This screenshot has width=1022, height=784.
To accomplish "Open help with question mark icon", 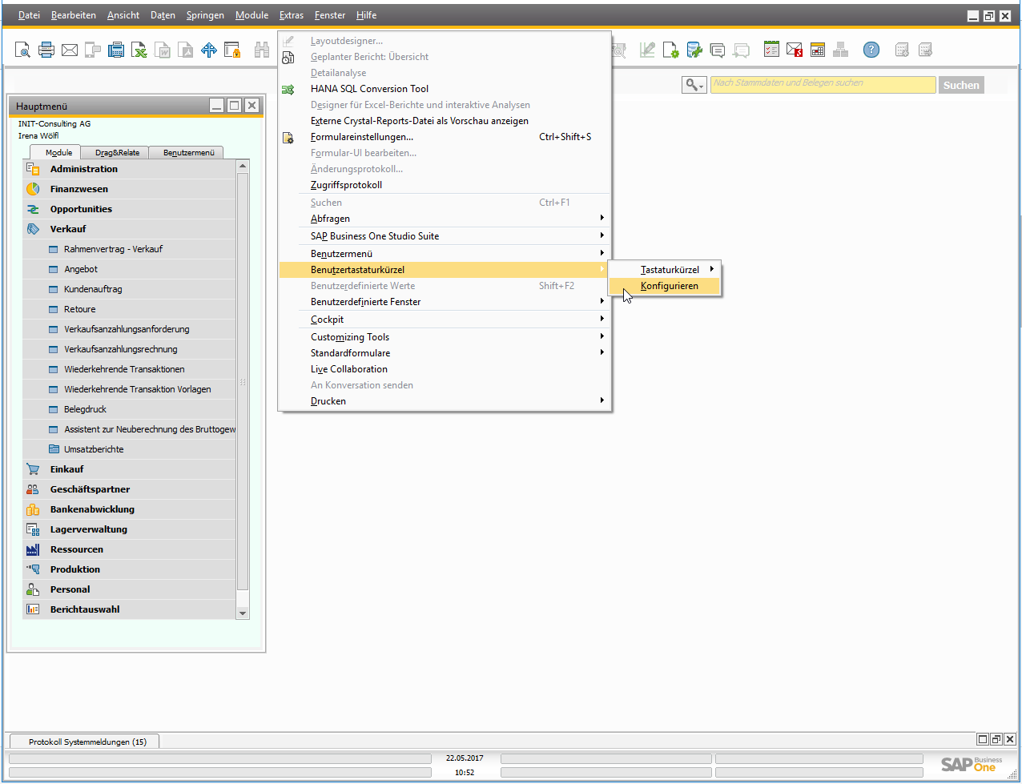I will [871, 50].
